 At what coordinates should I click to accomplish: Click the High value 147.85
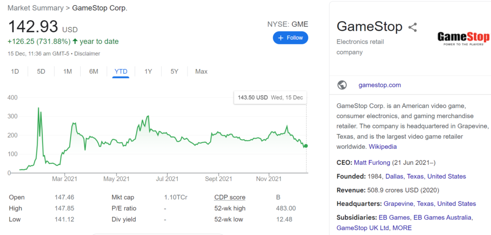coord(64,209)
